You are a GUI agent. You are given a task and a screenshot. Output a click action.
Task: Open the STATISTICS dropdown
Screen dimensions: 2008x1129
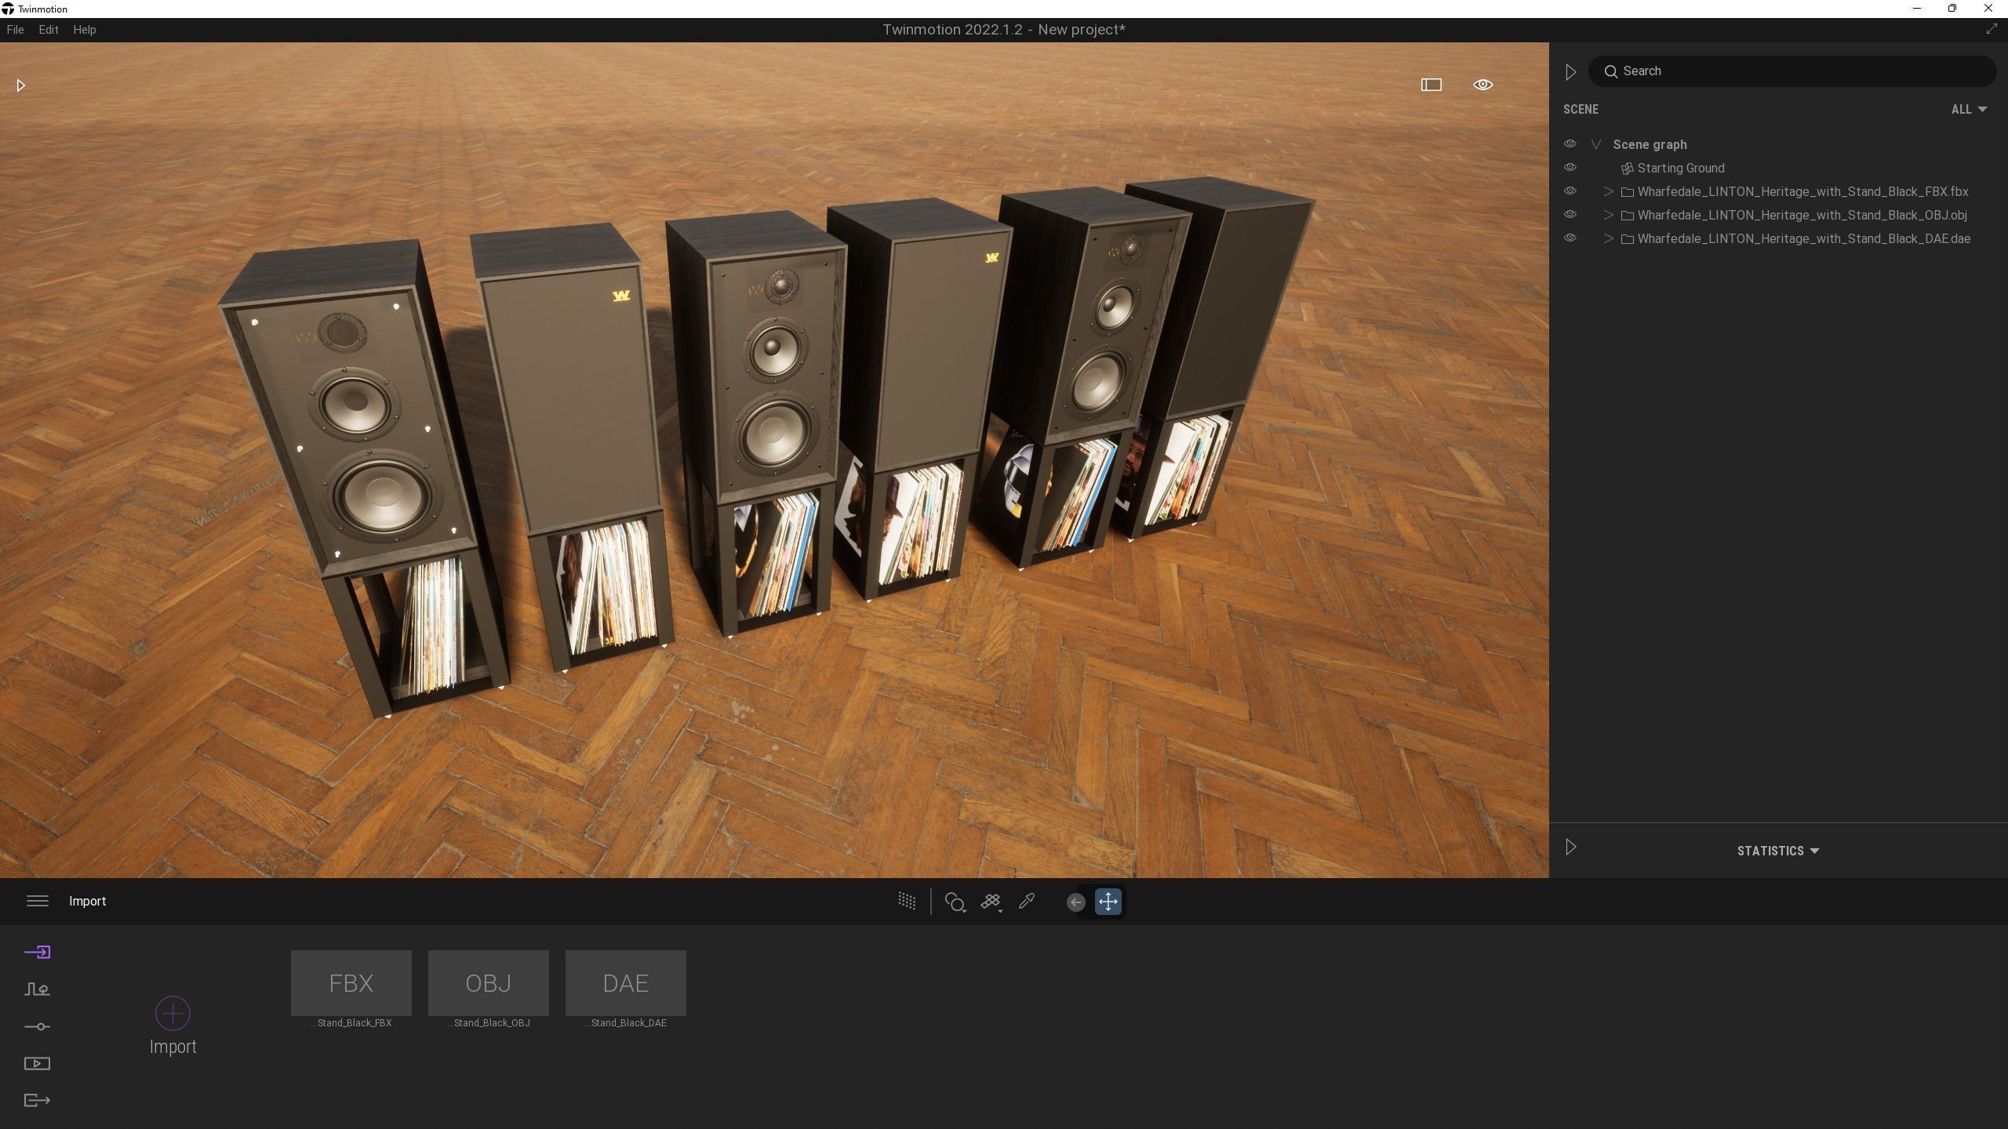pyautogui.click(x=1777, y=851)
